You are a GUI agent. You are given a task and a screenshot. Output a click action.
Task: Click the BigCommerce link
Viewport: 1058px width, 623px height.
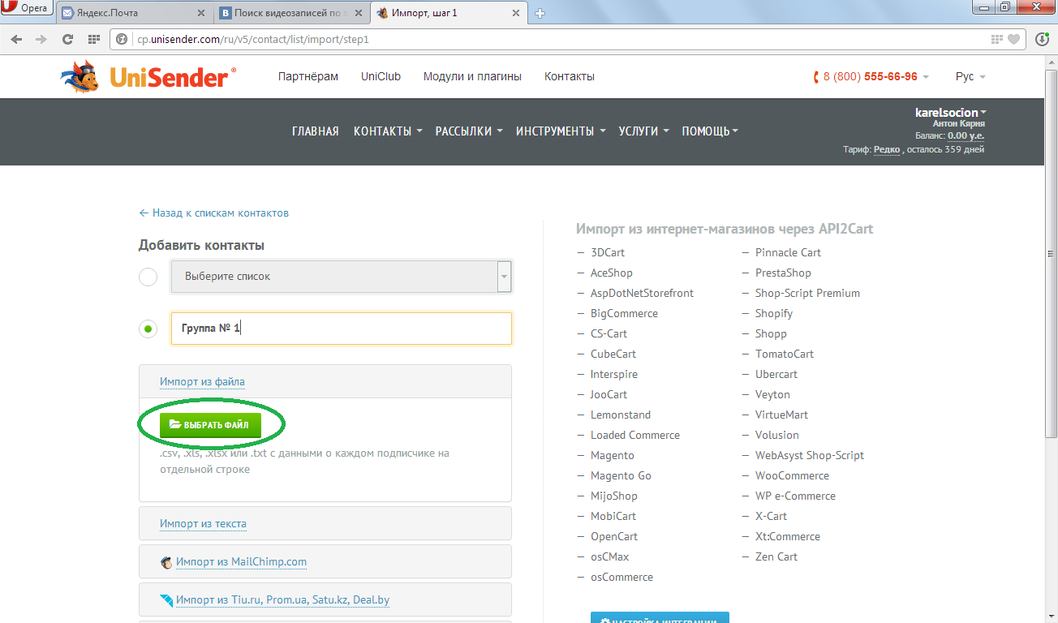(624, 313)
